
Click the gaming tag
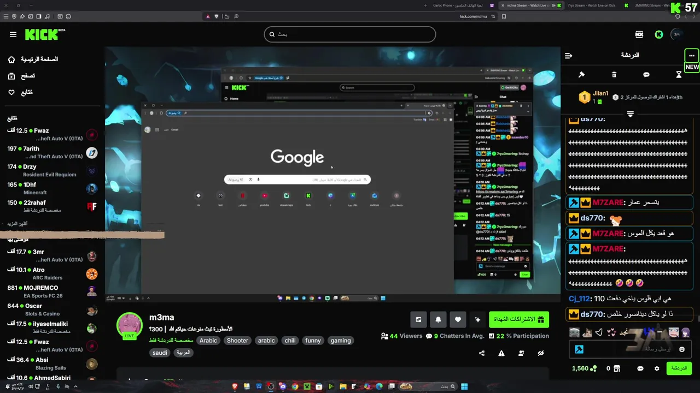pyautogui.click(x=340, y=341)
